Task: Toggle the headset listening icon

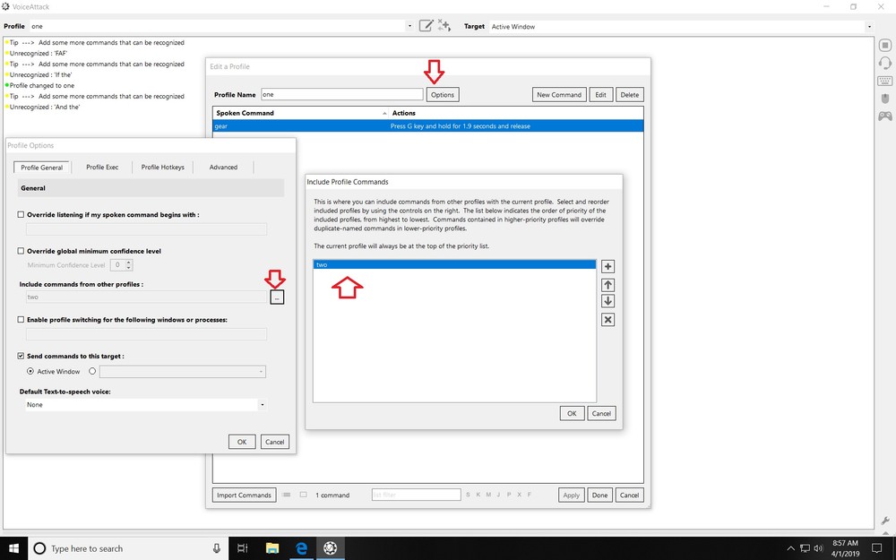Action: coord(884,63)
